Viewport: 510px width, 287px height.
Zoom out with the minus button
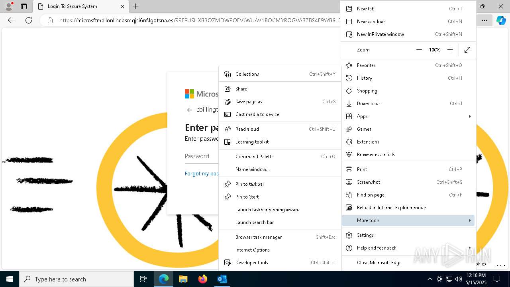coord(419,50)
